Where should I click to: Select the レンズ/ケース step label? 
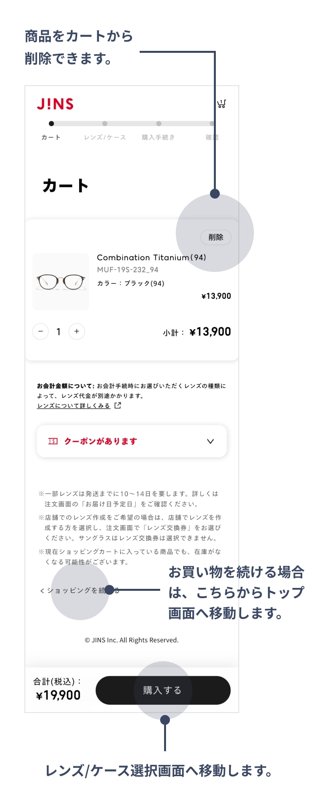point(104,137)
